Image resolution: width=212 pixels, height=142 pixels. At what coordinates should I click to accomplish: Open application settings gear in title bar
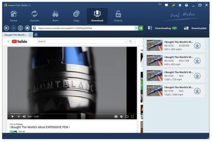(x=180, y=5)
